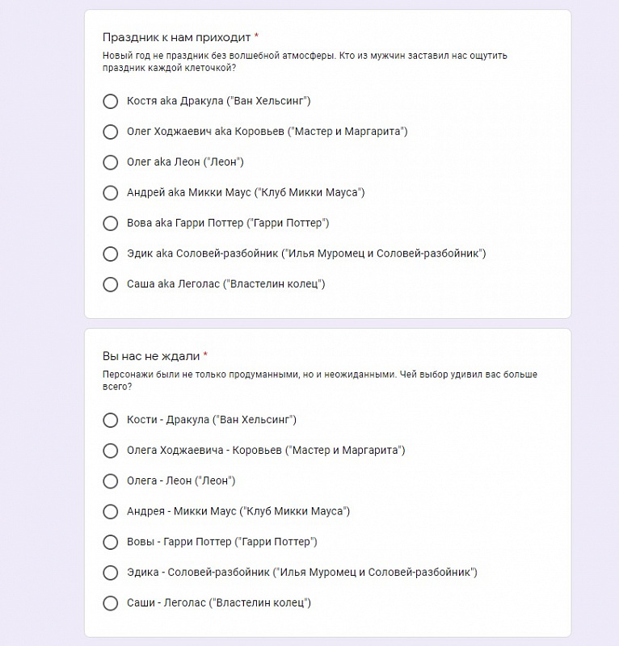The width and height of the screenshot is (619, 646).
Task: Choose Эдик aka Соловей-разбойник radio button
Action: click(110, 254)
